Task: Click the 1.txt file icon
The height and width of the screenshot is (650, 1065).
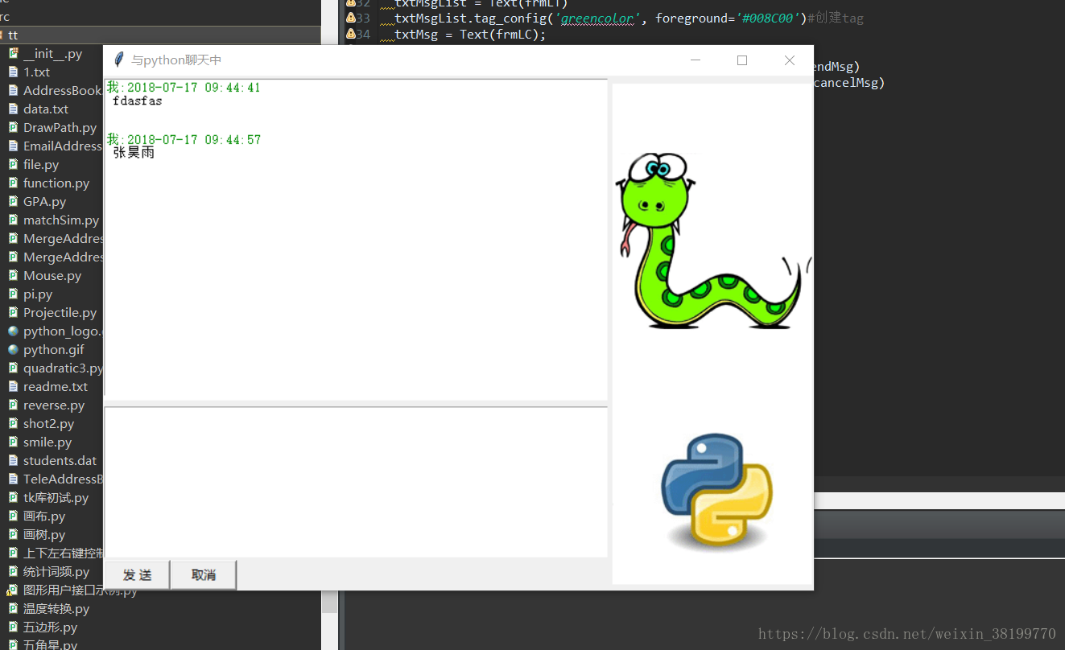Action: click(13, 72)
